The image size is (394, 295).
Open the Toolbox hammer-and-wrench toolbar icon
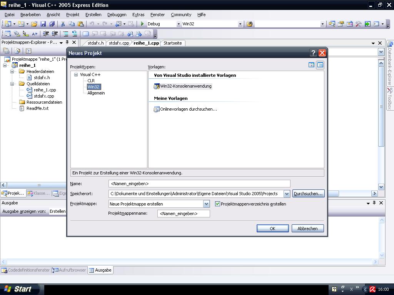pos(359,24)
